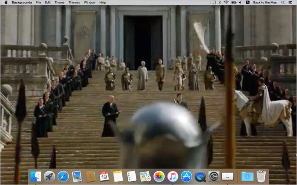The width and height of the screenshot is (297, 185).
Task: Click the Backgrounds app icon in Dock
Action: [227, 176]
